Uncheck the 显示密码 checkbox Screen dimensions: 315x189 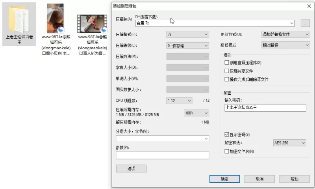tap(226, 135)
